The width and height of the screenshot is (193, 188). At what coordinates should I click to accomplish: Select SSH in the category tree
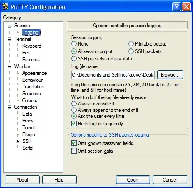coord(27,141)
